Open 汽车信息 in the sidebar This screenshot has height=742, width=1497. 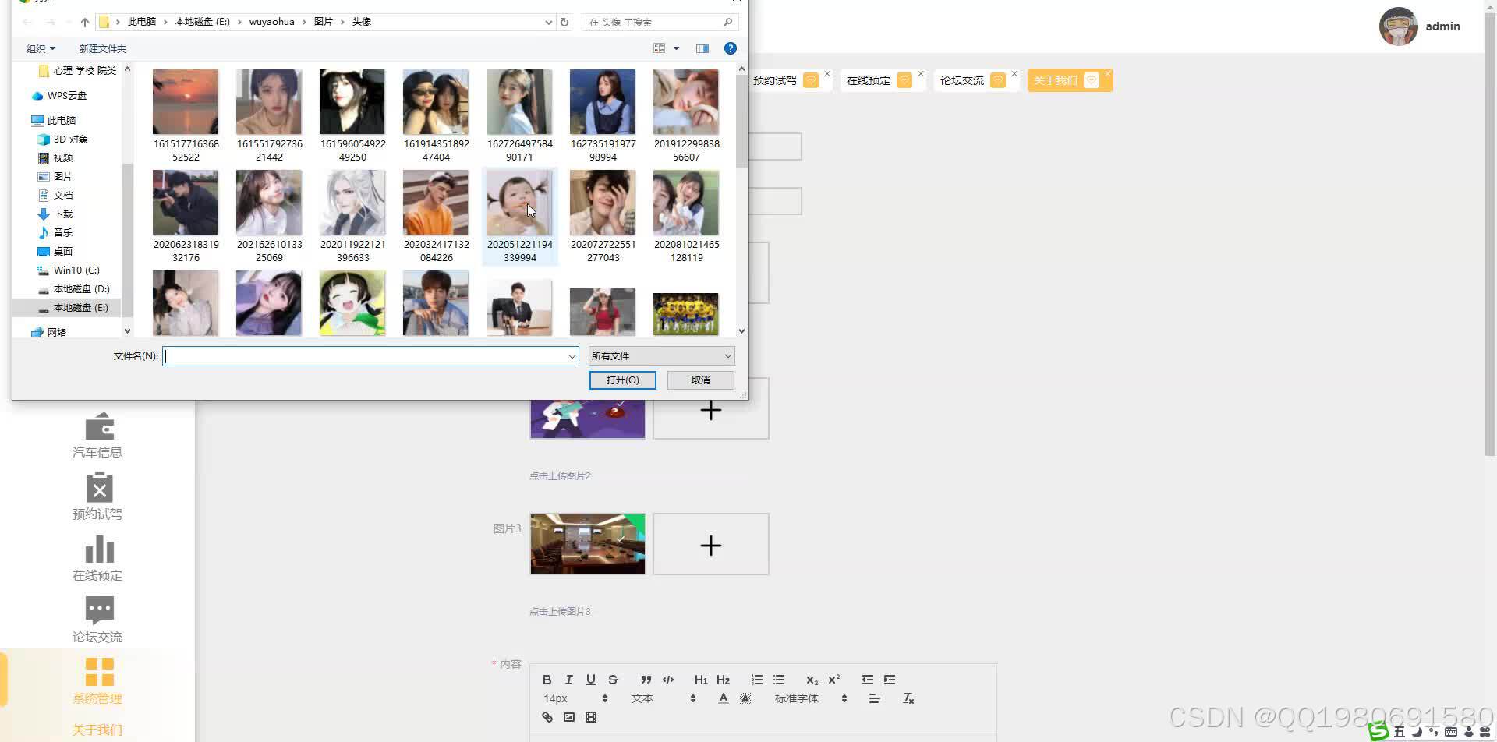(x=97, y=435)
